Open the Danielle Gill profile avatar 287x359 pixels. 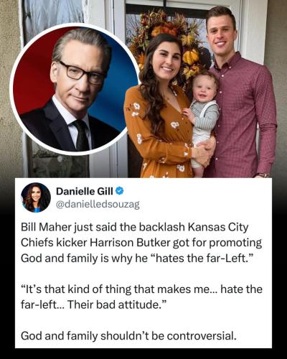[36, 197]
